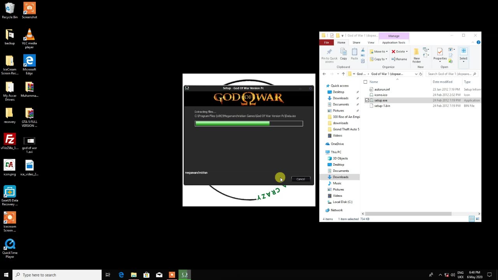Open Grand Theft Auto 5 in sidebar

click(346, 129)
